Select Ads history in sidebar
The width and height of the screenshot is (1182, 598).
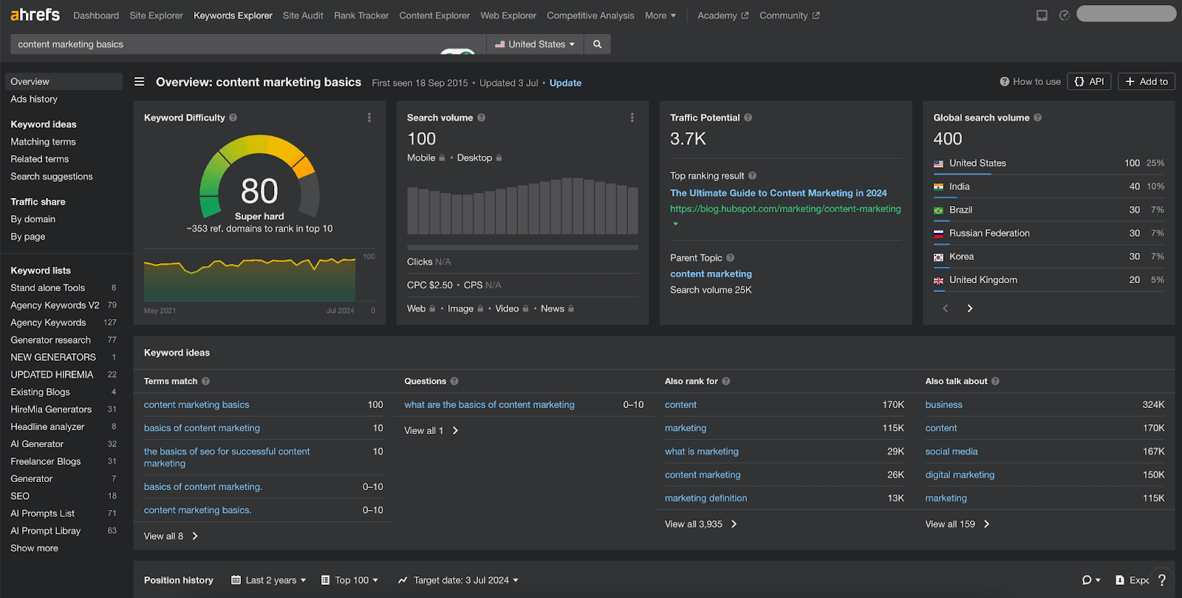tap(34, 99)
